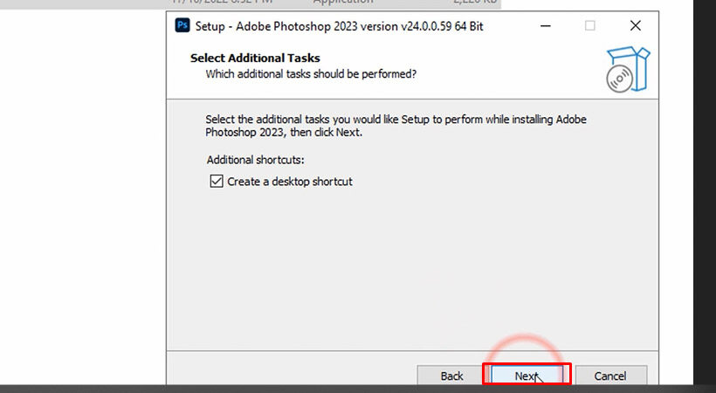This screenshot has width=716, height=393.
Task: Click the Ps Photoshop icon in the title bar
Action: coord(182,25)
